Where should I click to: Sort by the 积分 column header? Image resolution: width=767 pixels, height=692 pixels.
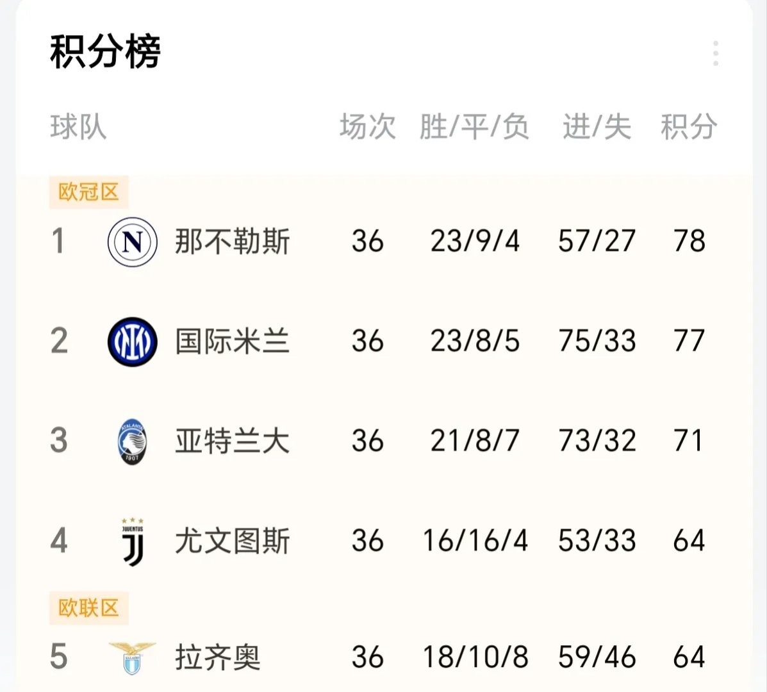pos(689,126)
